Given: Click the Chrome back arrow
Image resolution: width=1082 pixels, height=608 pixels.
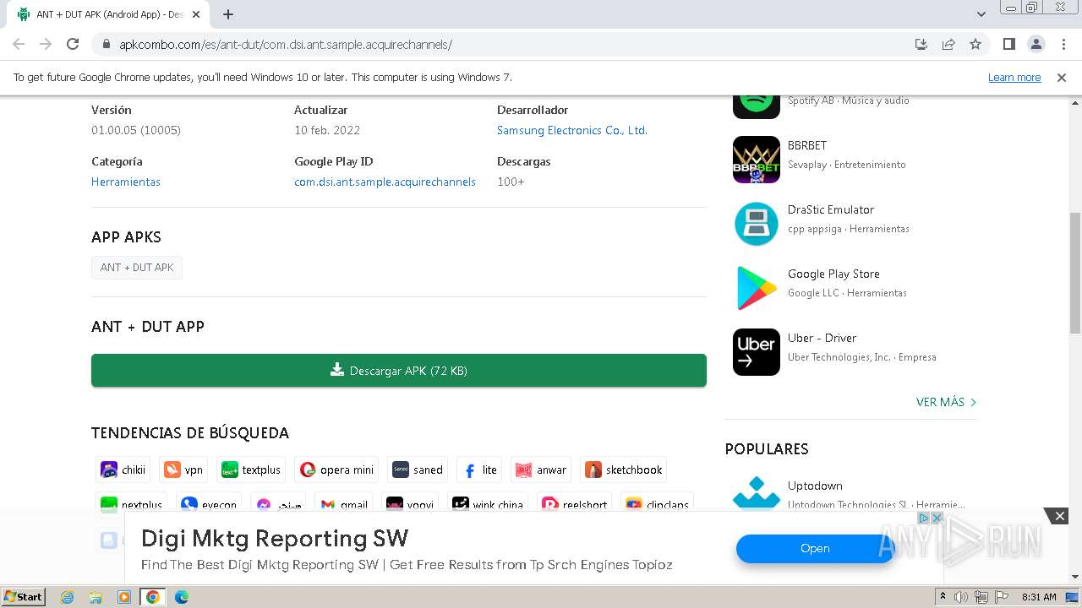Looking at the screenshot, I should point(19,44).
